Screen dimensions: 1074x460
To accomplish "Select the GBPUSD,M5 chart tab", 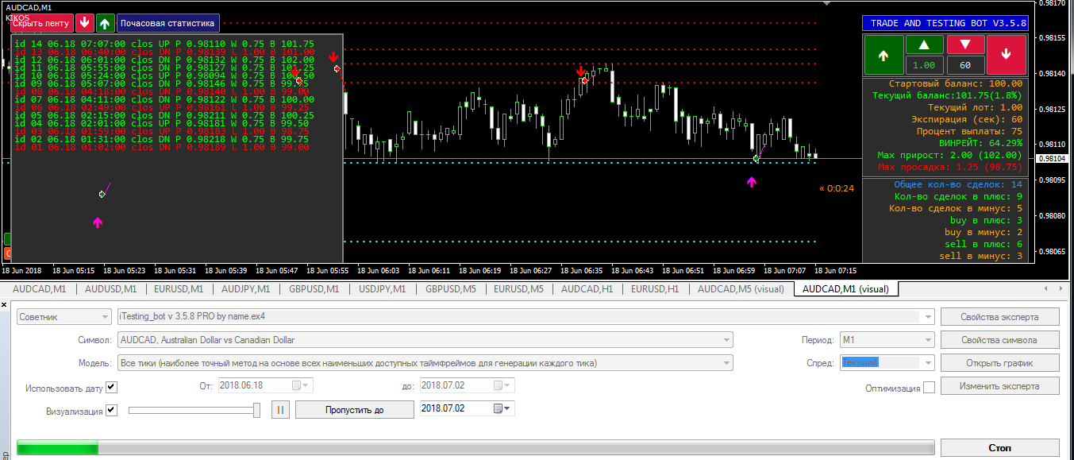I will tap(449, 289).
